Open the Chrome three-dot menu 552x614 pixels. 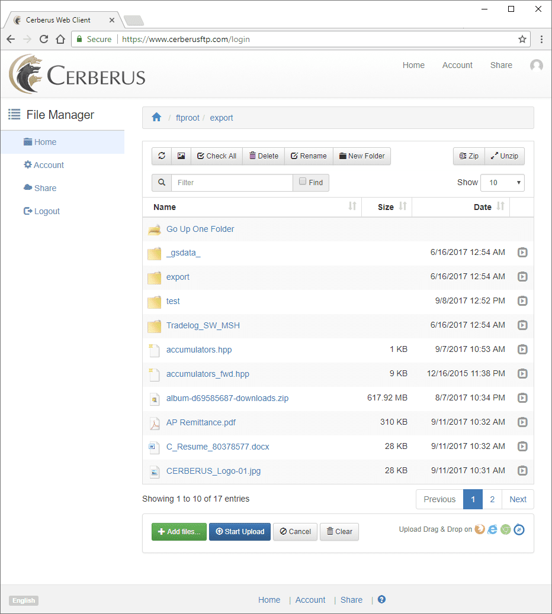click(x=541, y=39)
